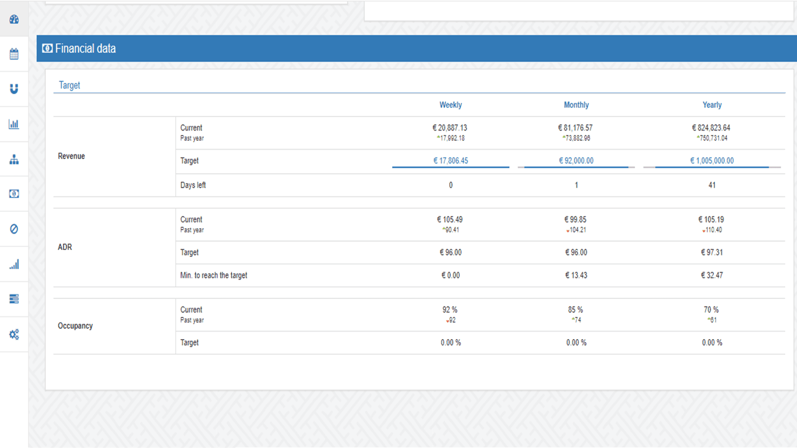
Task: Click the Financial data panel title bar
Action: (x=408, y=48)
